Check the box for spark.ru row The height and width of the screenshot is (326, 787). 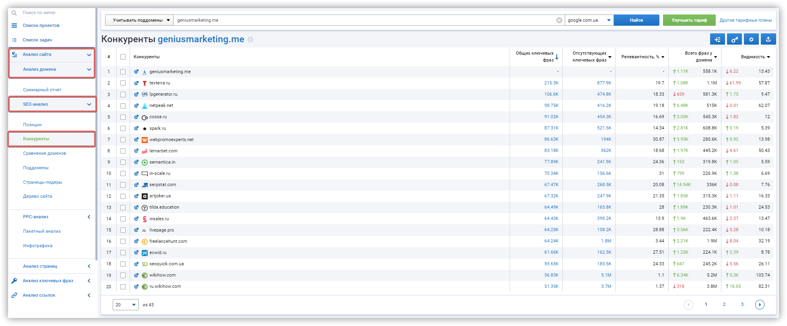(123, 129)
